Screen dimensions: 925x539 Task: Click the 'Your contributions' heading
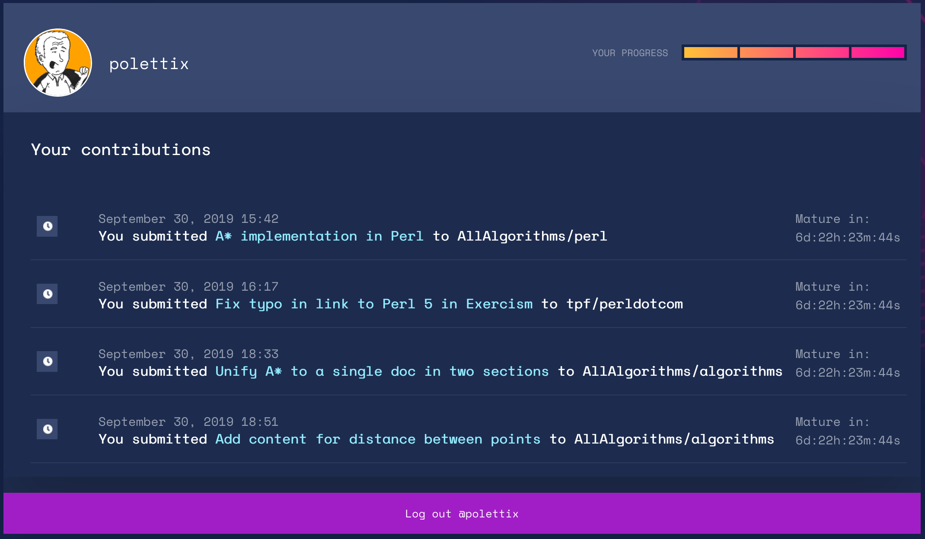click(x=121, y=150)
